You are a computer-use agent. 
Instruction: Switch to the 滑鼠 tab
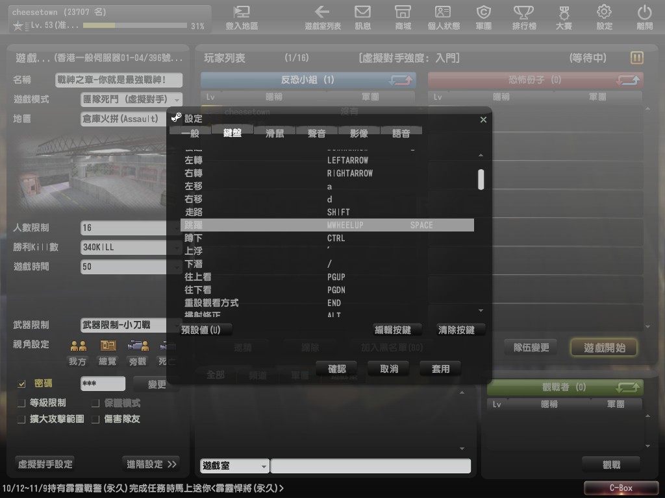click(275, 134)
